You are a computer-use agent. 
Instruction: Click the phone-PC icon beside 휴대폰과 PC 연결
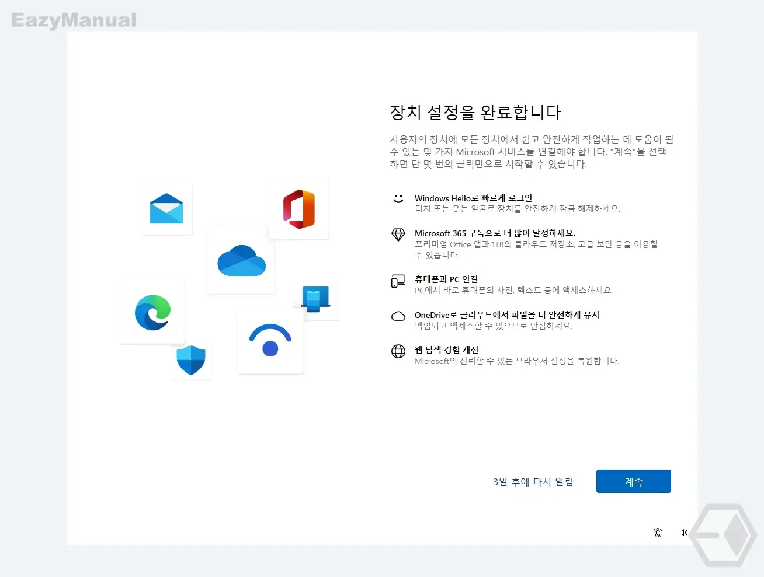(x=398, y=281)
